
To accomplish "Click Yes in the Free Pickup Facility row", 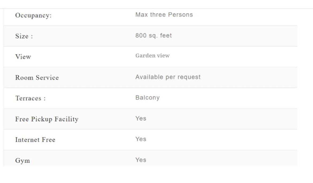I will click(141, 118).
